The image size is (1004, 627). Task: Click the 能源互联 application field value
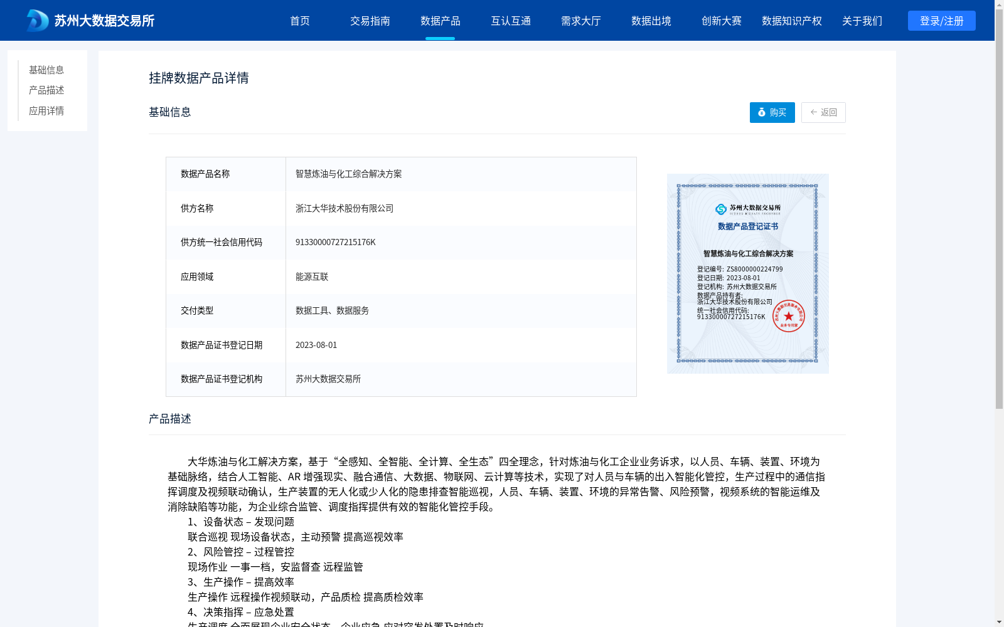(x=312, y=277)
